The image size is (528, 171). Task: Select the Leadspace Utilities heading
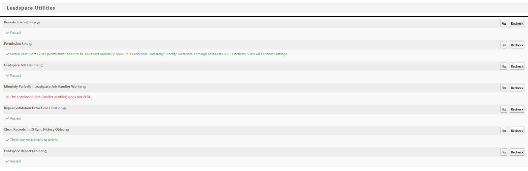[31, 8]
